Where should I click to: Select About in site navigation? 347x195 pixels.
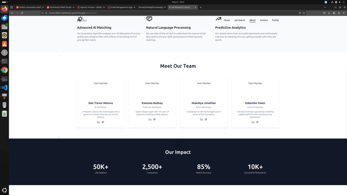252,20
